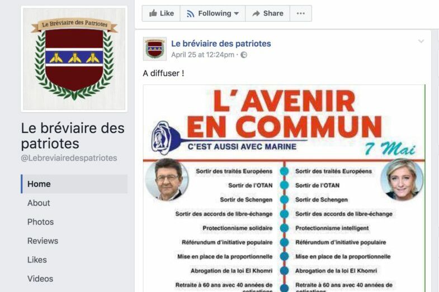Image resolution: width=439 pixels, height=292 pixels.
Task: Open the Reviews section
Action: pyautogui.click(x=43, y=241)
